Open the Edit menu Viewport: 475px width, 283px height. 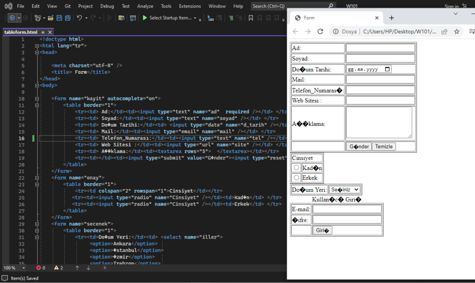pyautogui.click(x=35, y=6)
